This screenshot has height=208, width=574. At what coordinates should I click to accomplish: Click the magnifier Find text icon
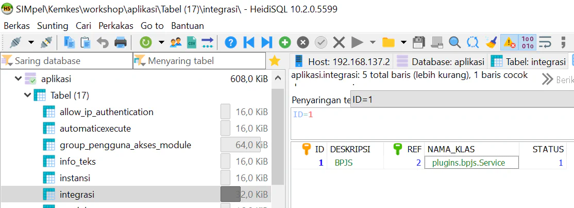coord(454,42)
